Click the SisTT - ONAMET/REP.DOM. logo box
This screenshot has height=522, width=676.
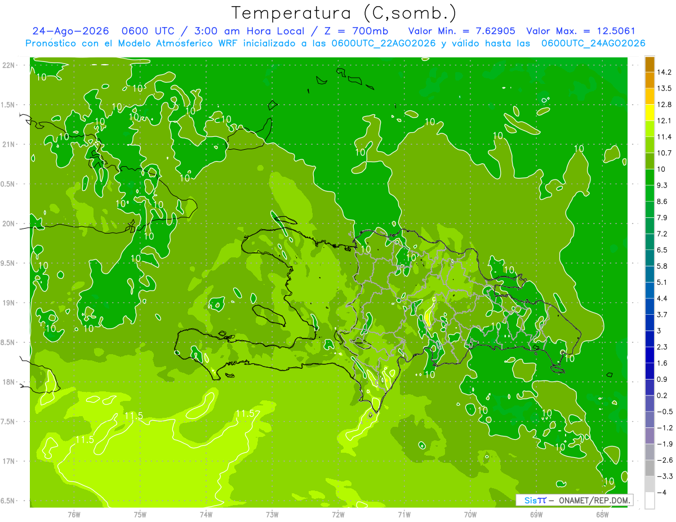click(574, 500)
